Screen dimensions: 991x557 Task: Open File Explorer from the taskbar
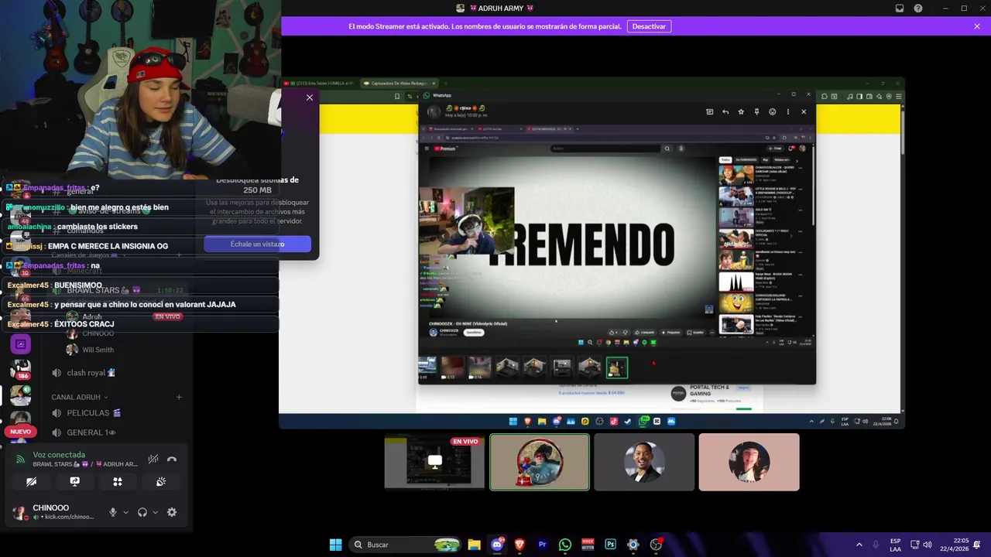tap(475, 545)
